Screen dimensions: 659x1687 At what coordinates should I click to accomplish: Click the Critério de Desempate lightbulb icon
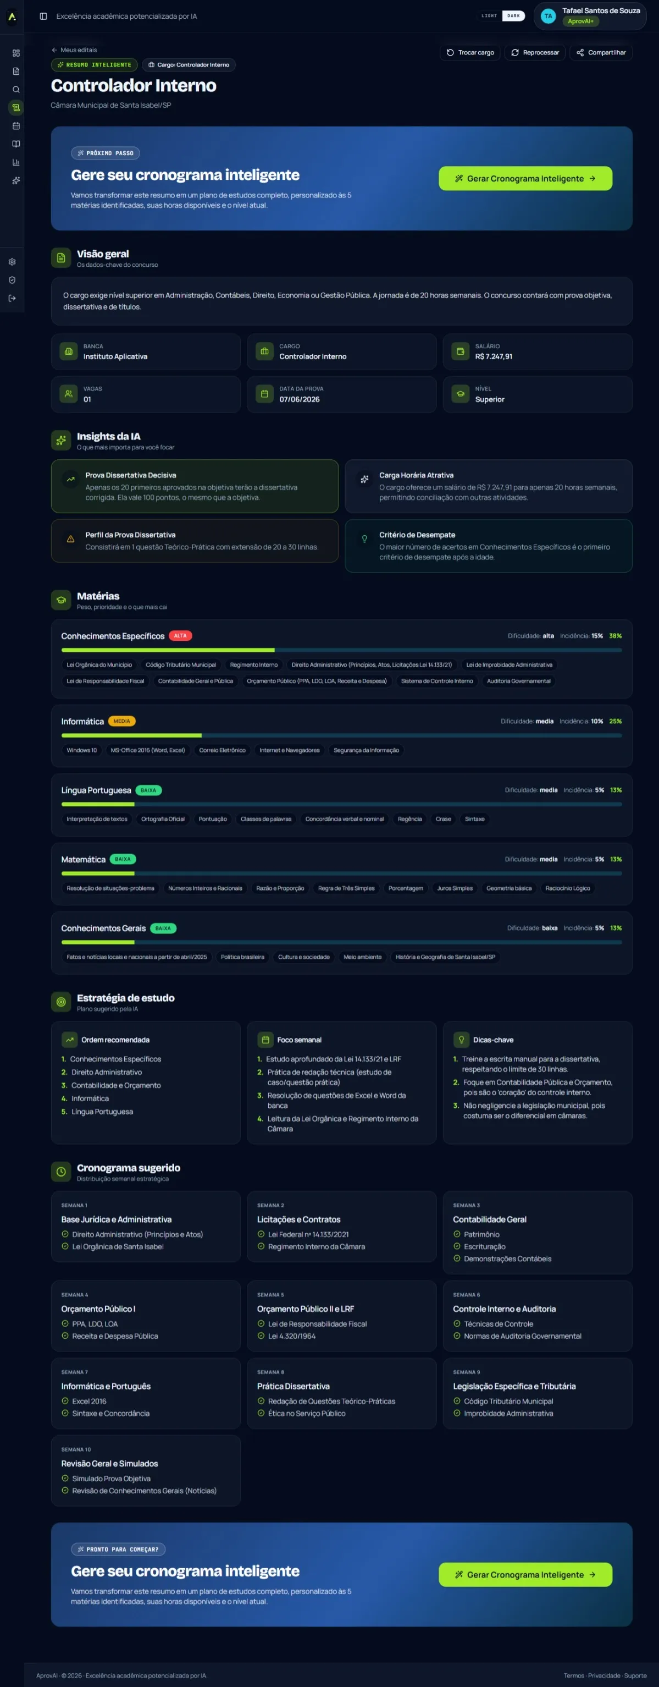pyautogui.click(x=364, y=539)
